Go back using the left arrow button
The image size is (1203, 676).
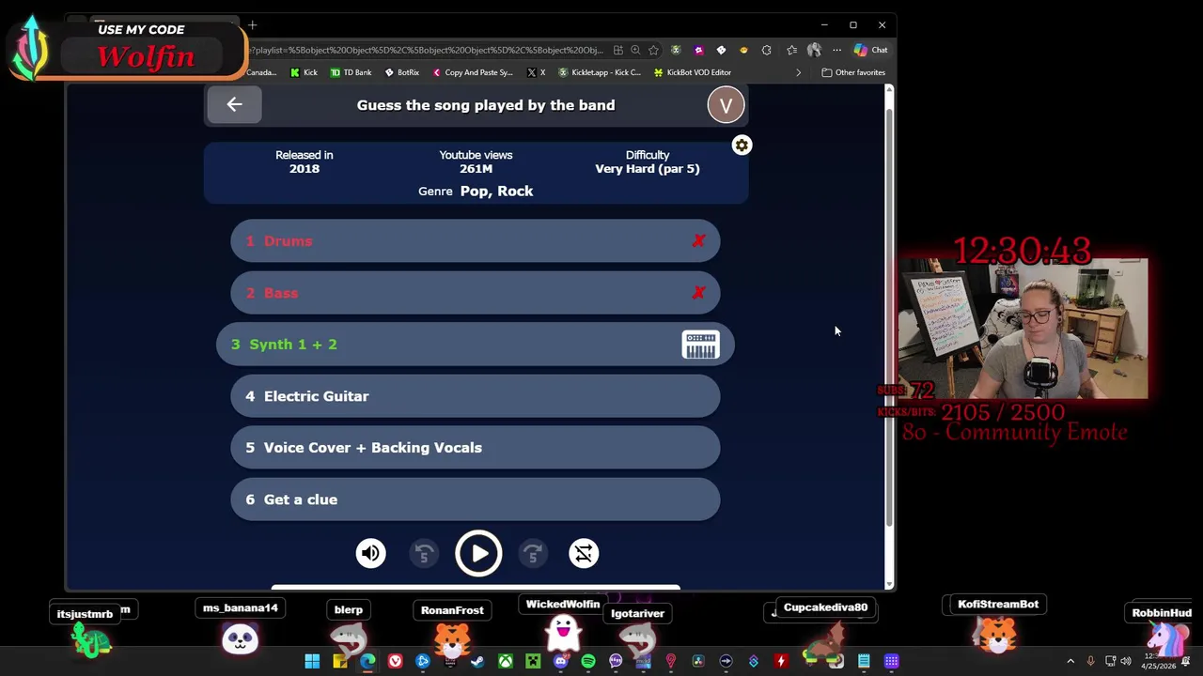point(234,105)
